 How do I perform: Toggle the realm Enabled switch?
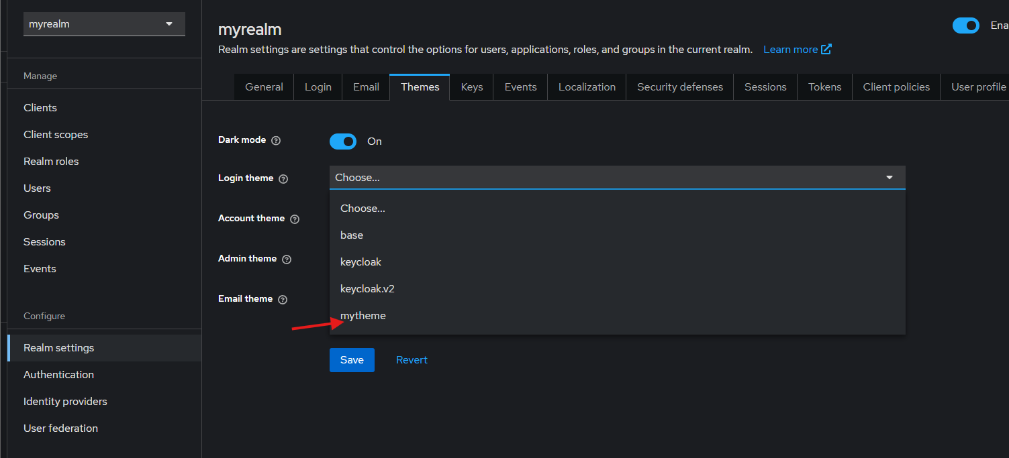click(966, 25)
